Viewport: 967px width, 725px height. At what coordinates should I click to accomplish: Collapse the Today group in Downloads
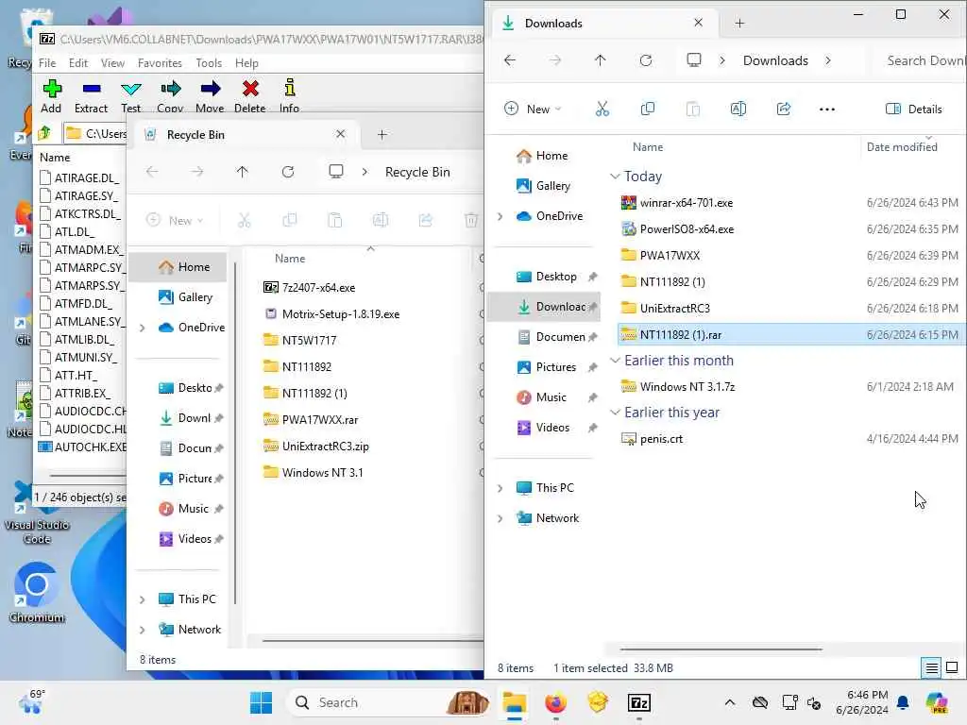(614, 177)
